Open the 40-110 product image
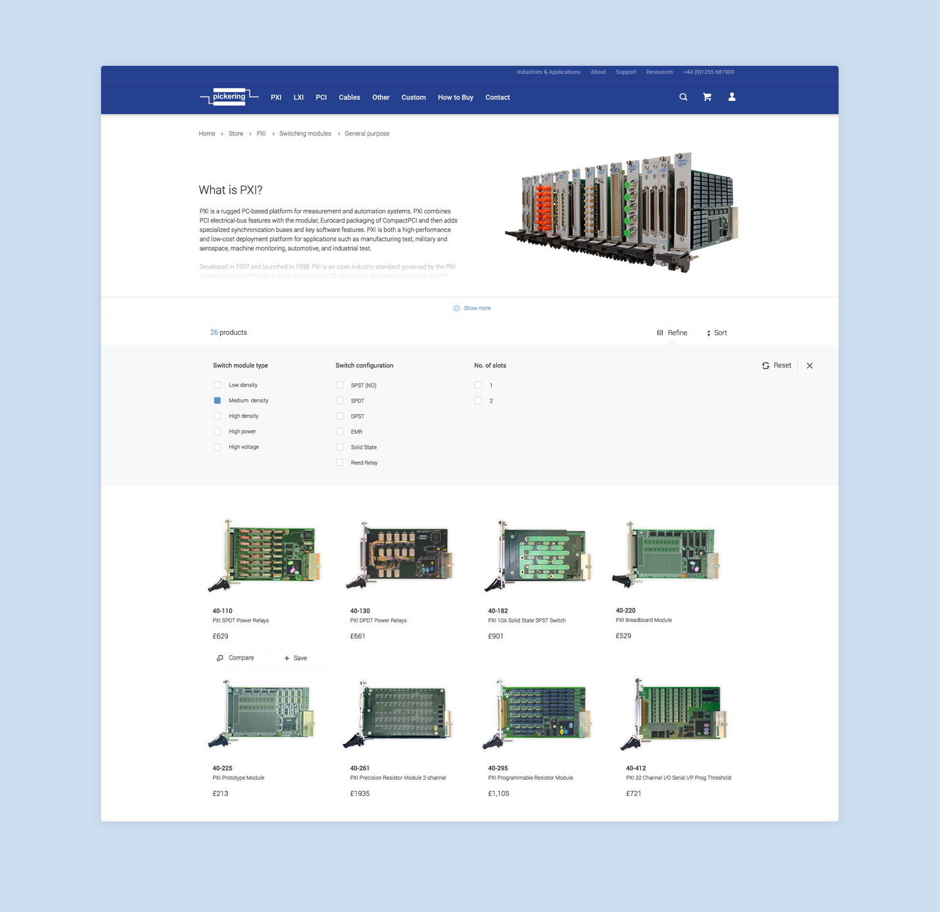The width and height of the screenshot is (940, 912). [264, 556]
